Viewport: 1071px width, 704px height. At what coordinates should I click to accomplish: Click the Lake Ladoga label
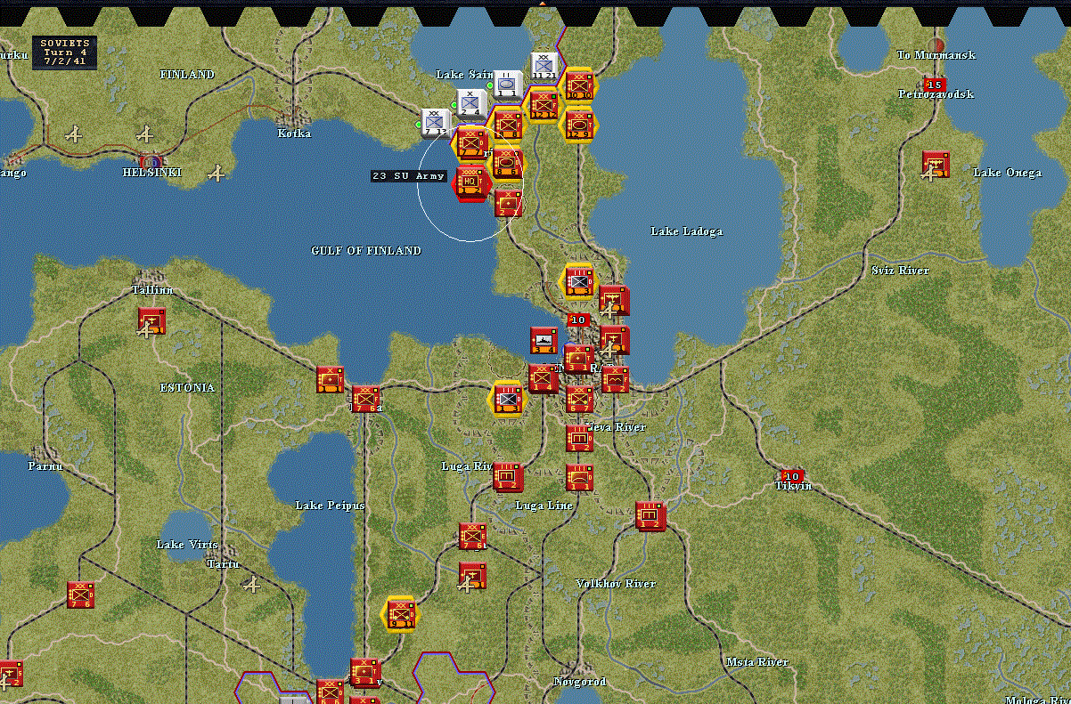[x=686, y=231]
